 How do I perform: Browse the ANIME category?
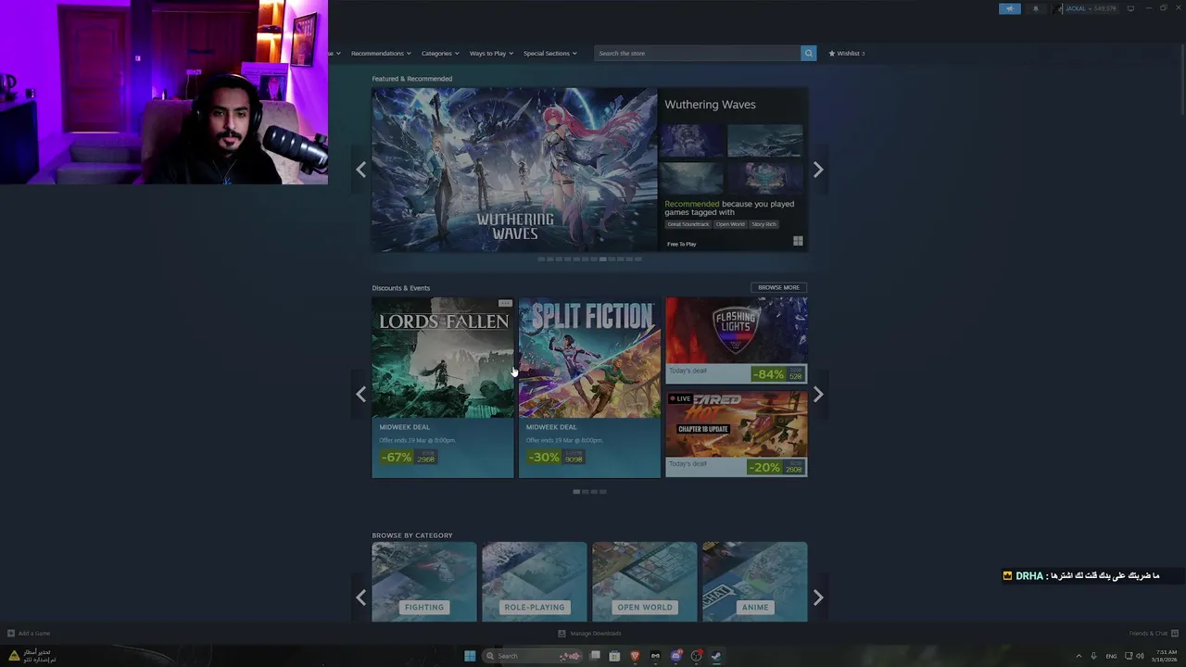pos(755,582)
